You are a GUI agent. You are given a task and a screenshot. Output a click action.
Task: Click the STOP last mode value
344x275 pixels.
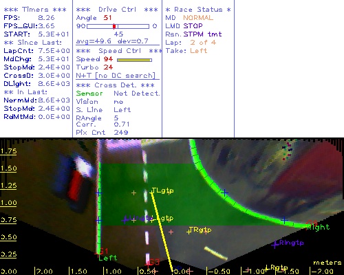pos(193,26)
